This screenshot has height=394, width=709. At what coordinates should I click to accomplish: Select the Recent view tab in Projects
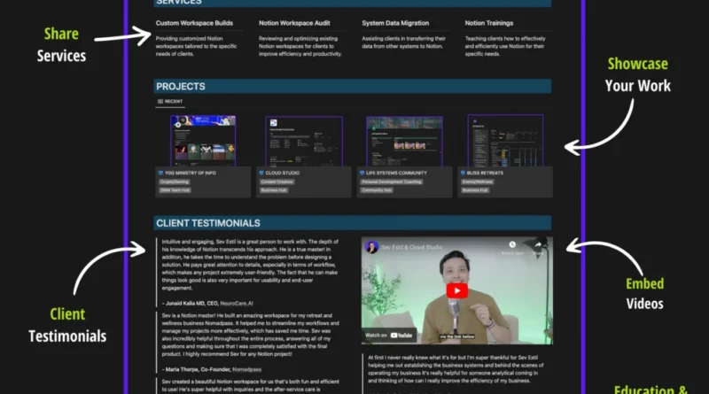[170, 102]
